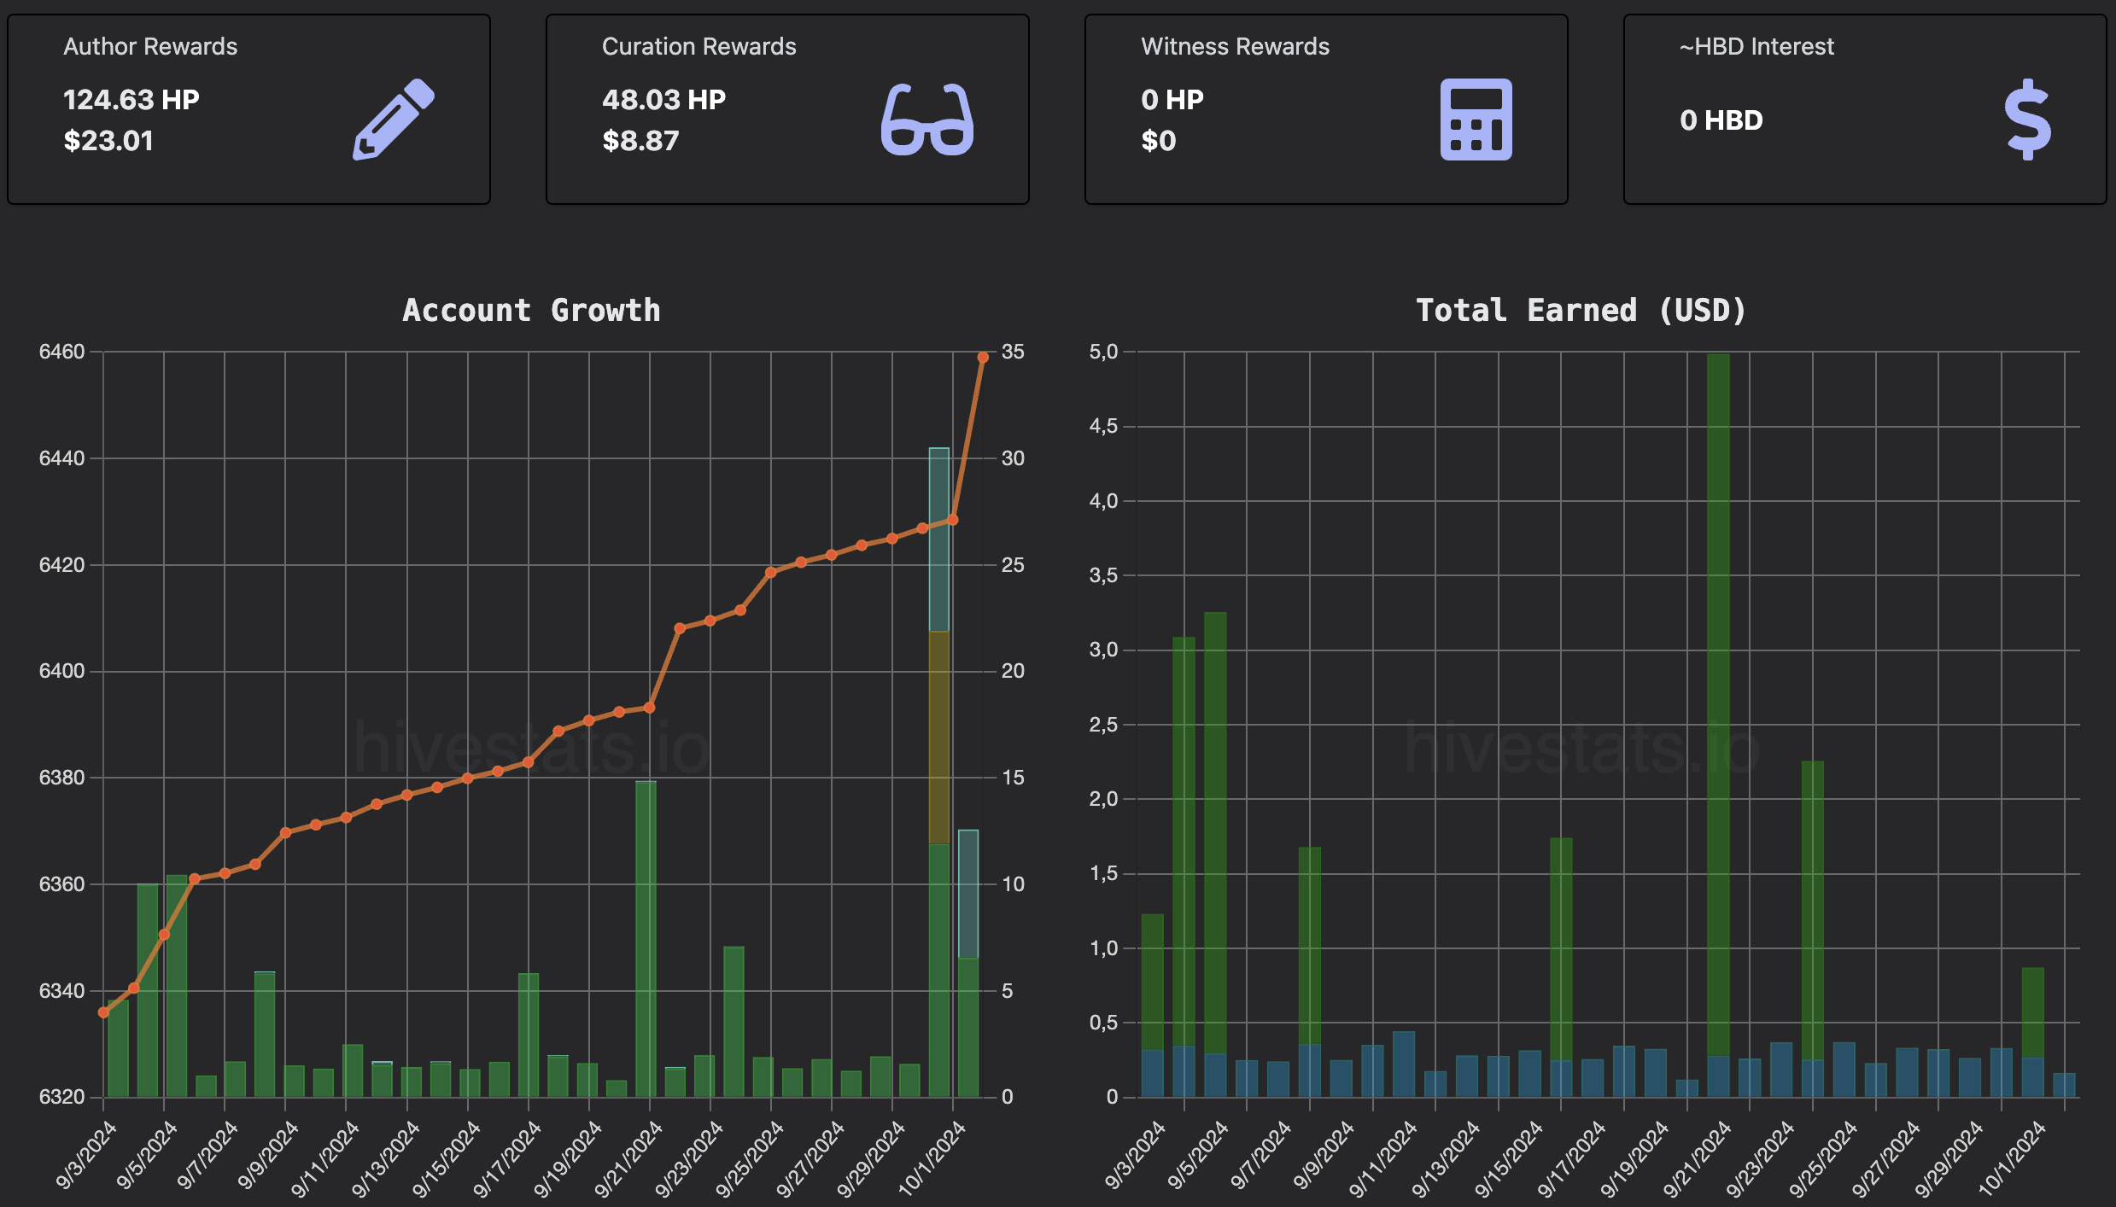Click the last green bar near 10/1/2024 in Total Earned

(x=2033, y=1012)
